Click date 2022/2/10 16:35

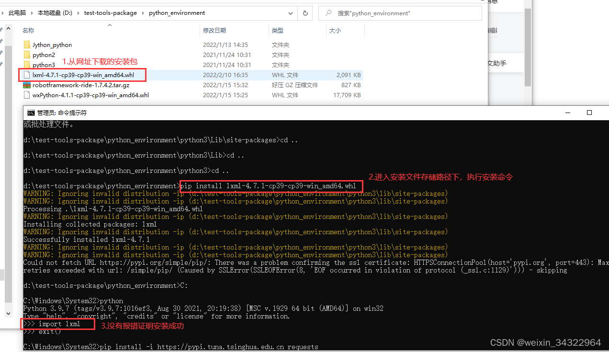pos(226,75)
